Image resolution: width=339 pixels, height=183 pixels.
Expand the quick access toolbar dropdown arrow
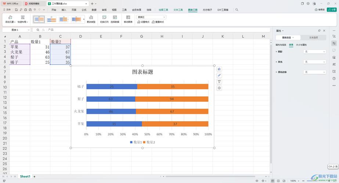44,10
